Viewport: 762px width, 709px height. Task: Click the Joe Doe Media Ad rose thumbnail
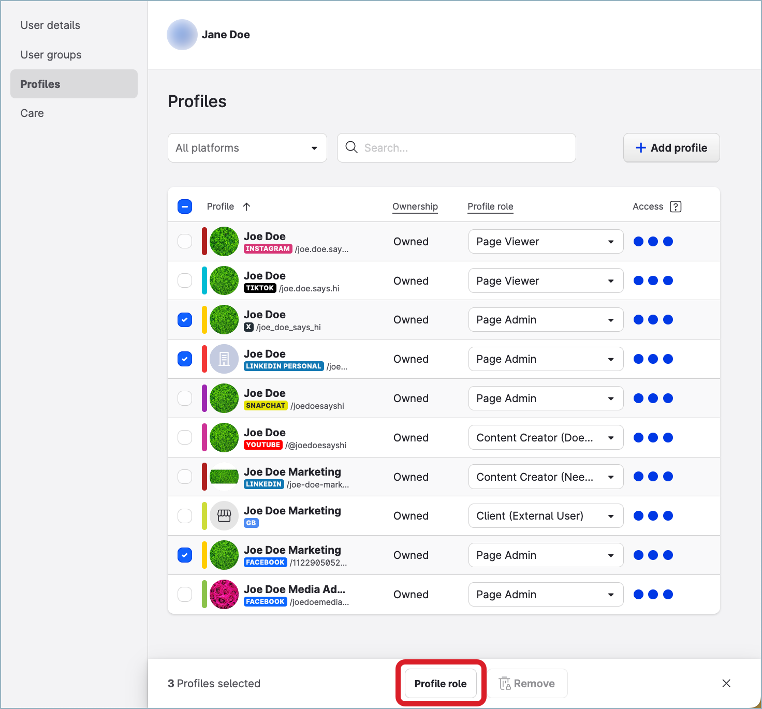[x=224, y=594]
